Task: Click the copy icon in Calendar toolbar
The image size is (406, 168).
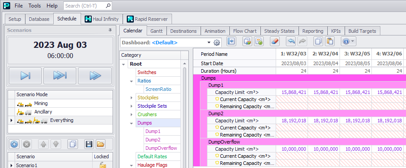Action: (319, 41)
